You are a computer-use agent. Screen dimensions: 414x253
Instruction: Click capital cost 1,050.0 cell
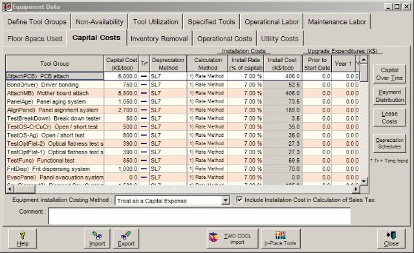point(122,101)
